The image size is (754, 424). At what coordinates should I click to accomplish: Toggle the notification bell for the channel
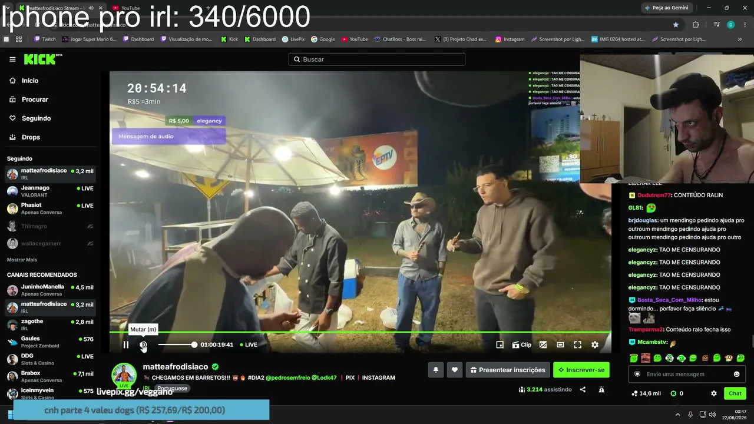click(436, 370)
